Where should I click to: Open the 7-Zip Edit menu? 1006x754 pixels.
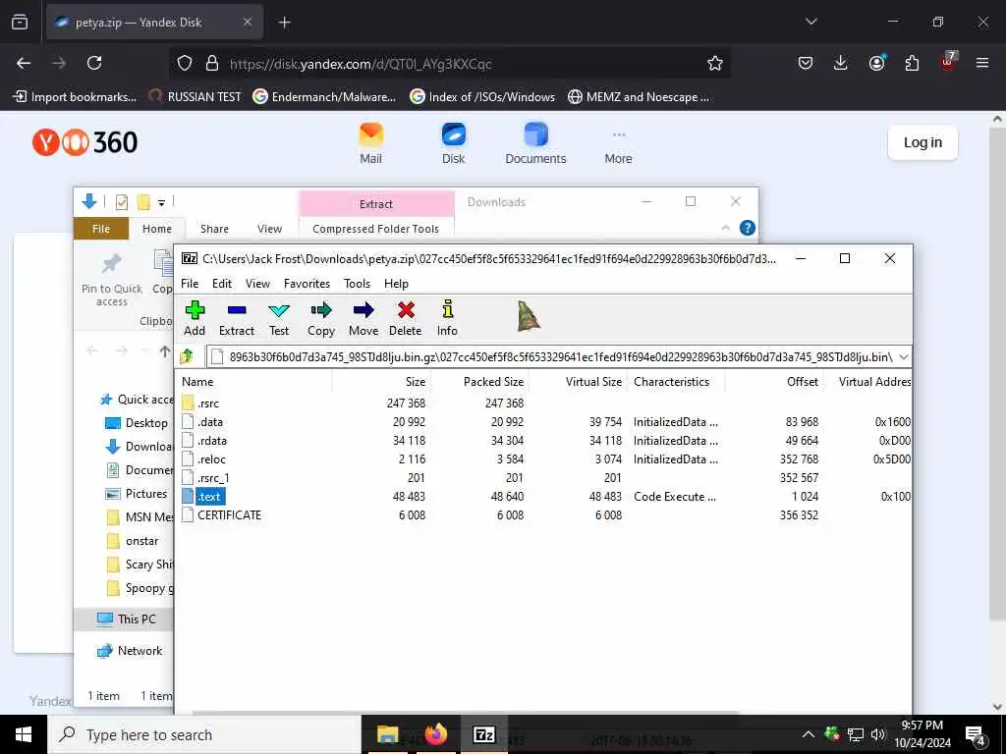point(222,284)
